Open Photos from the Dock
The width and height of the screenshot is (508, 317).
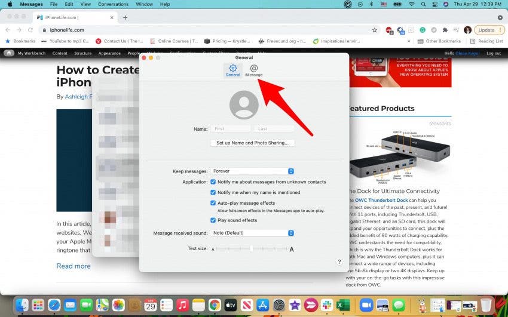pyautogui.click(x=118, y=304)
